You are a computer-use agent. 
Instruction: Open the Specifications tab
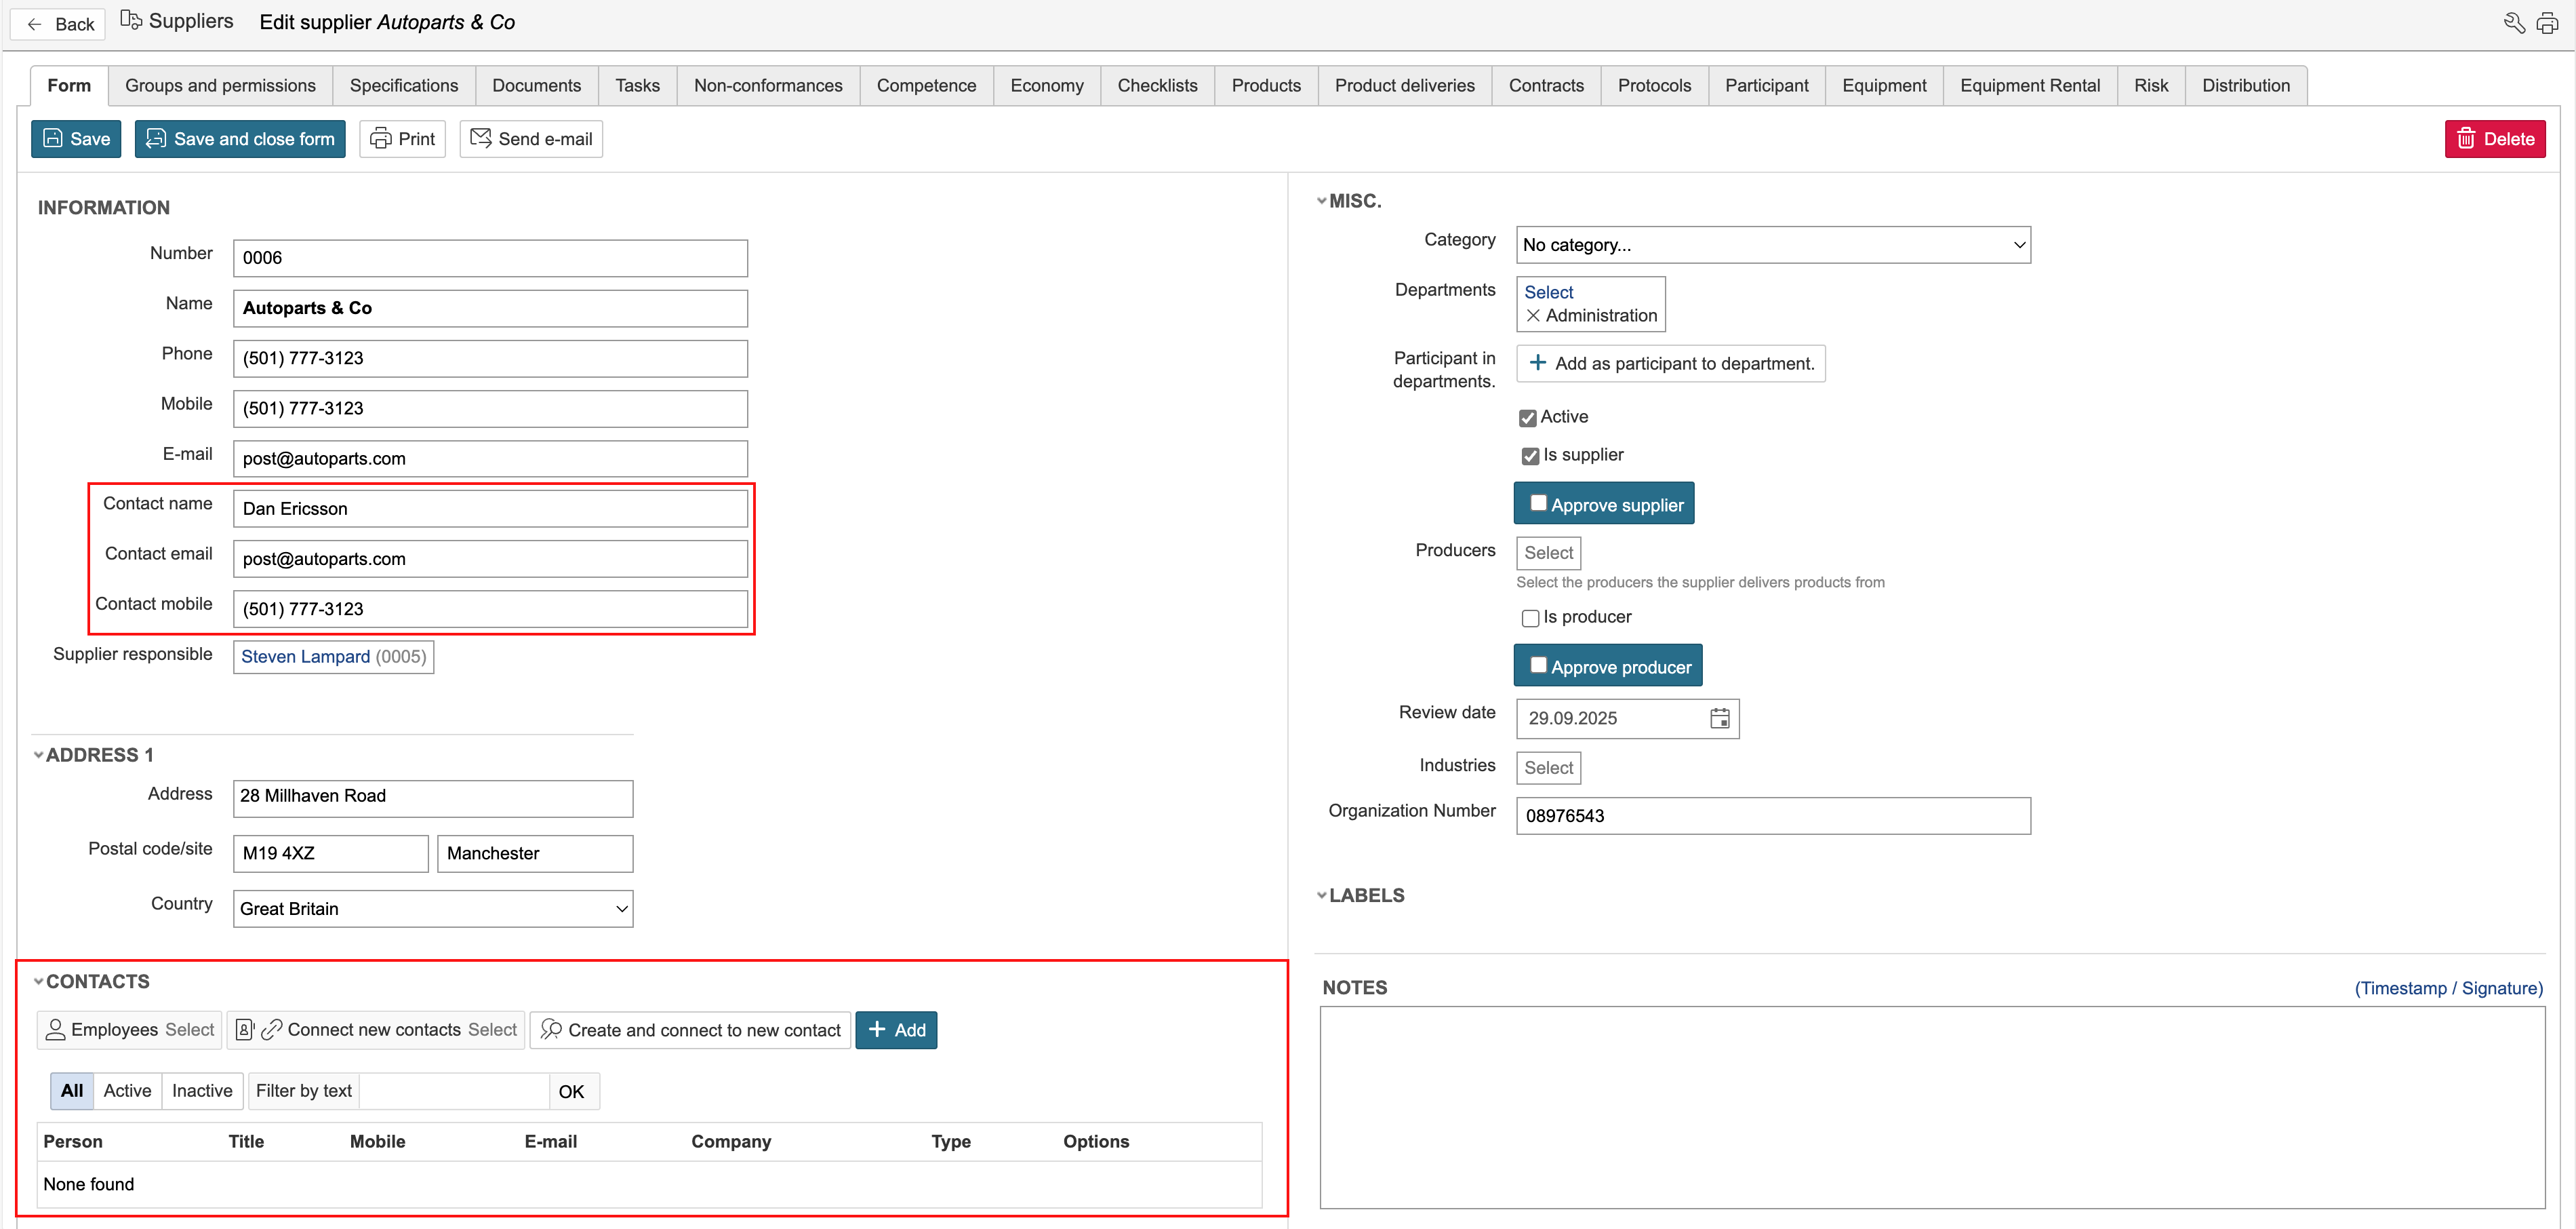pyautogui.click(x=404, y=86)
